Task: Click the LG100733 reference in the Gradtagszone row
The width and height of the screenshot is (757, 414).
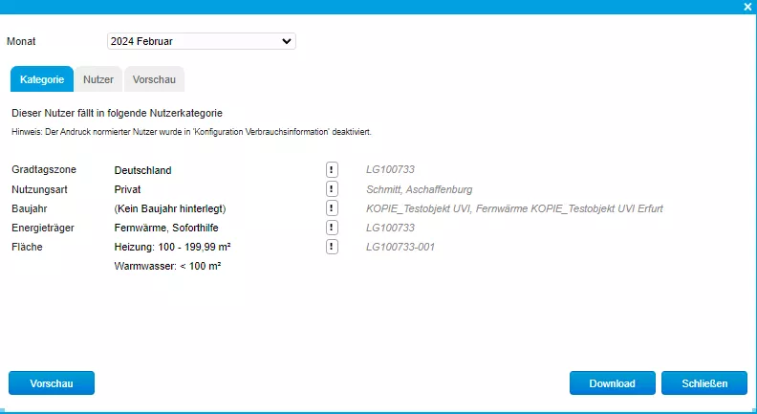Action: click(x=390, y=170)
